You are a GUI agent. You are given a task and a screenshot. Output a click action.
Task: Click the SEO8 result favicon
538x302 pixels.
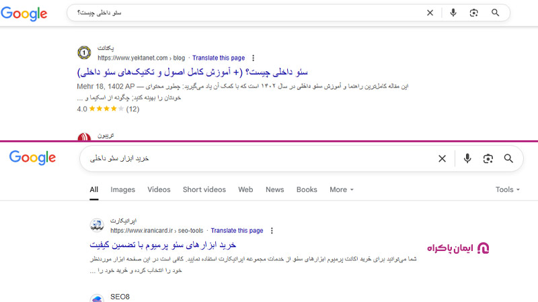pyautogui.click(x=97, y=299)
